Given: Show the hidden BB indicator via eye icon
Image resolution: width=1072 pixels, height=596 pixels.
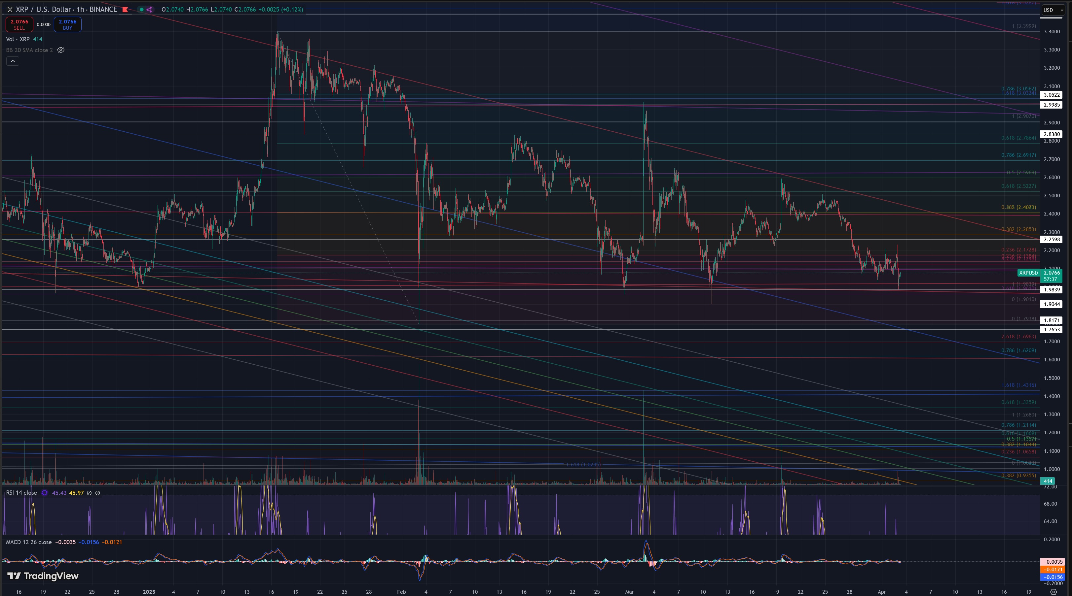Looking at the screenshot, I should coord(61,50).
